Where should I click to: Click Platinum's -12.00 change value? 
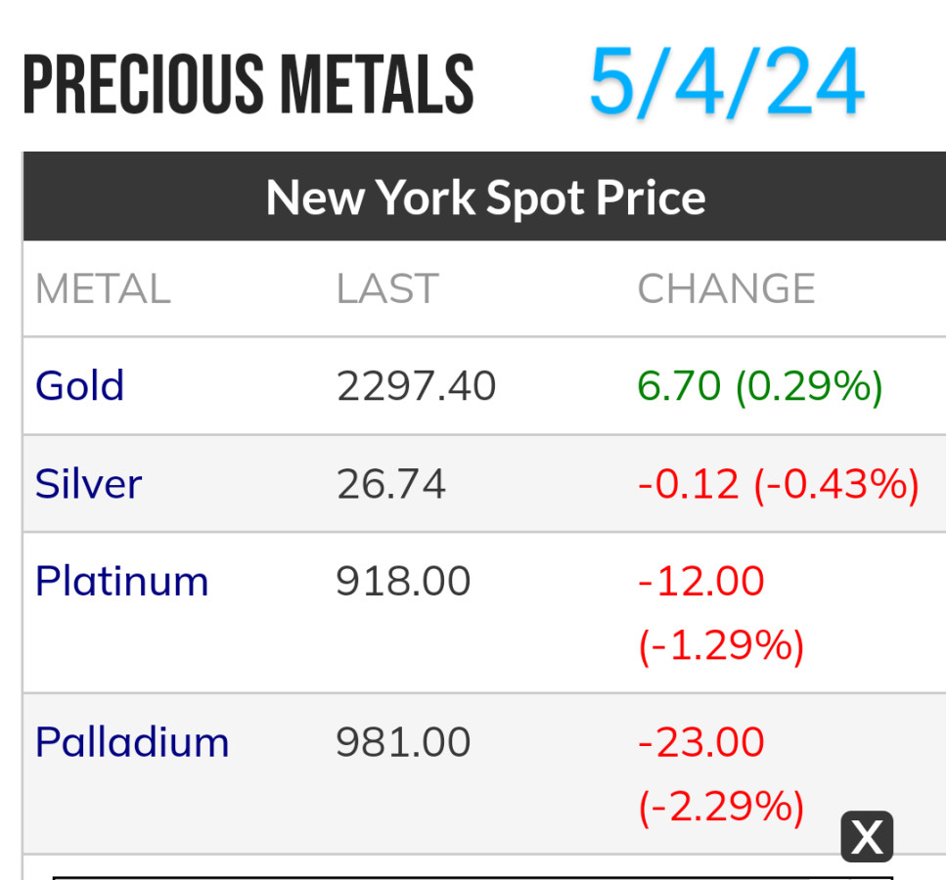tap(701, 581)
